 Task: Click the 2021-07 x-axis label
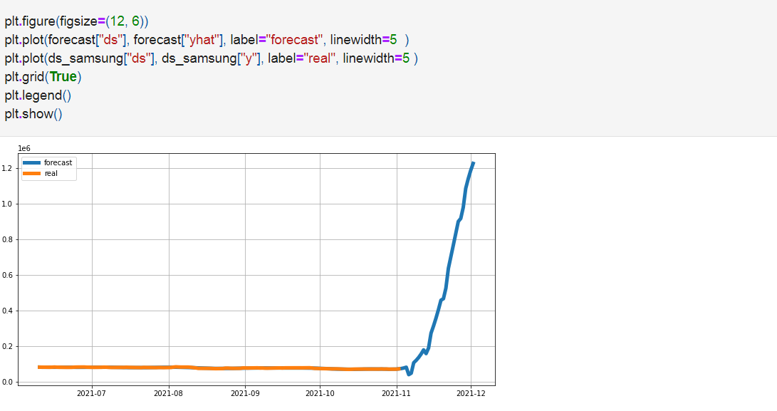click(92, 394)
